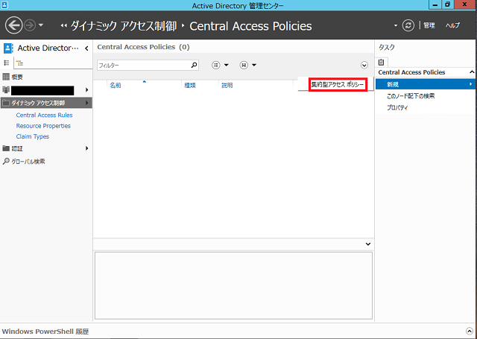
Task: Expand the 認証 node arrow
Action: click(87, 148)
